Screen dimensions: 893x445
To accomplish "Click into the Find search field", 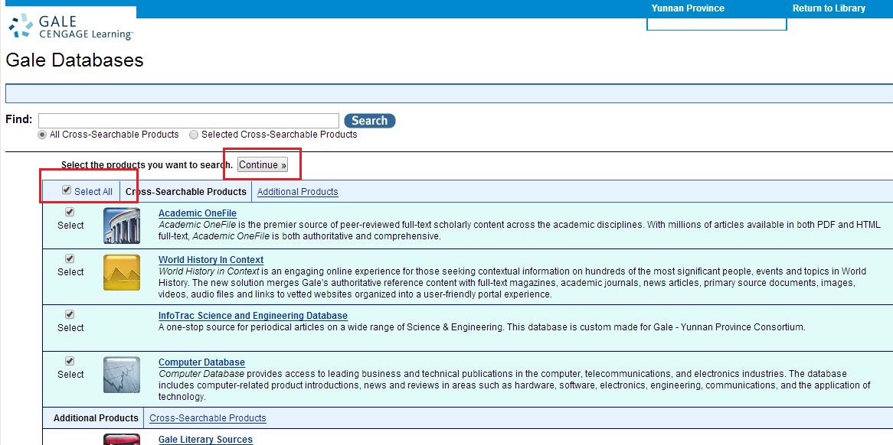I will point(188,121).
